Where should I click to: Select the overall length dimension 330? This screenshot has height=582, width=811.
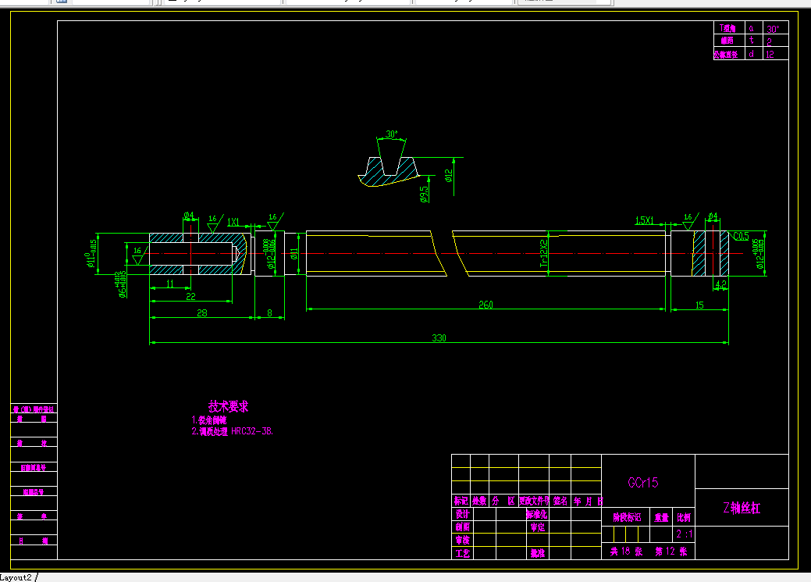(x=439, y=337)
